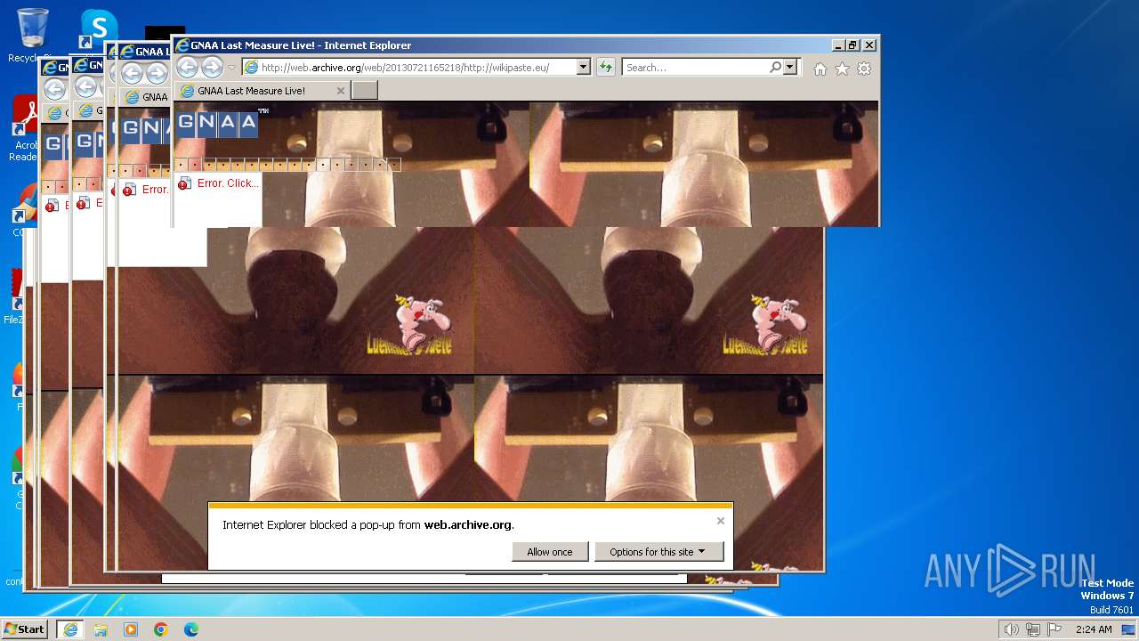The image size is (1139, 641).
Task: Click Allow once for blocked pop-up
Action: click(550, 552)
